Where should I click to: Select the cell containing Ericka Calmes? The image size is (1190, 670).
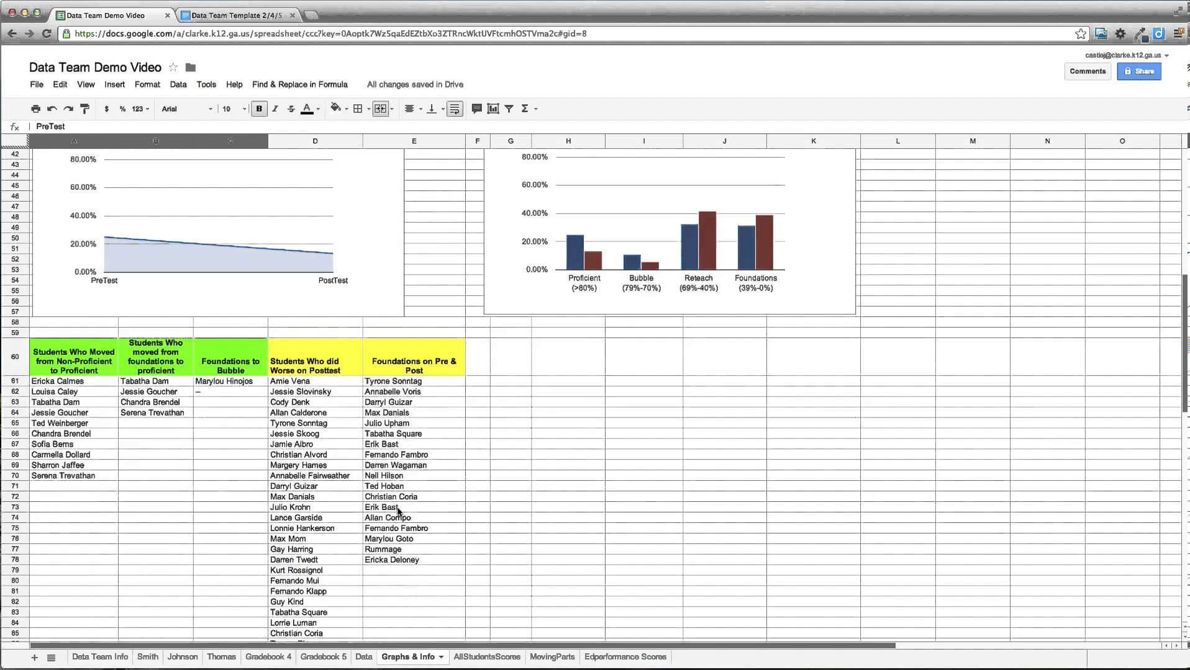[x=73, y=382]
